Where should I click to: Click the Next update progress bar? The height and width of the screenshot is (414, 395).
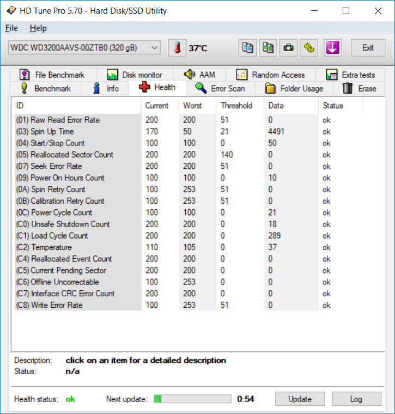(x=192, y=399)
